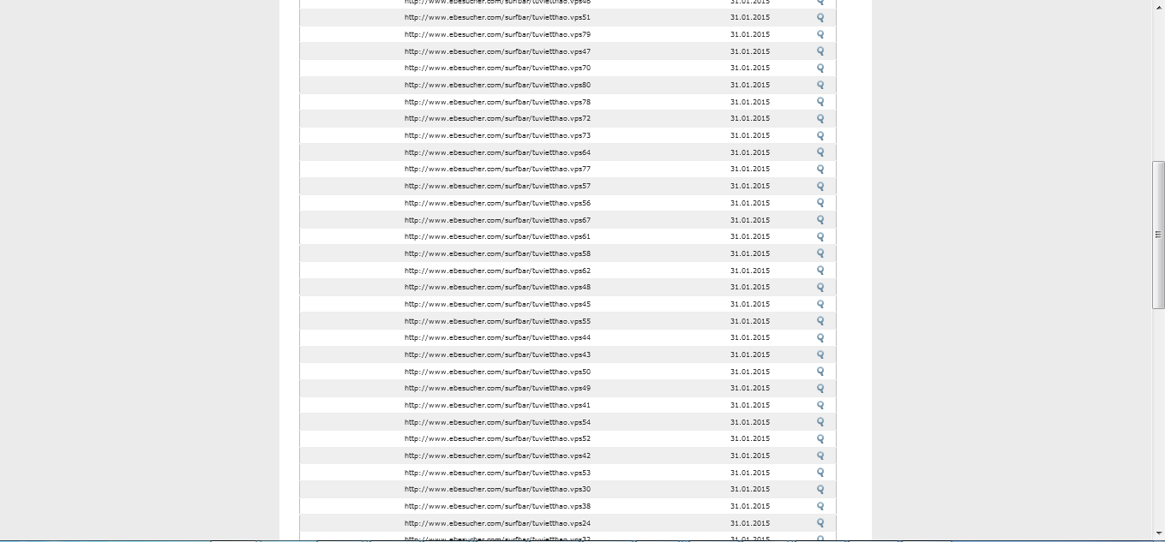Image resolution: width=1165 pixels, height=542 pixels.
Task: Open the magnifier icon beside vps57
Action: click(x=820, y=187)
